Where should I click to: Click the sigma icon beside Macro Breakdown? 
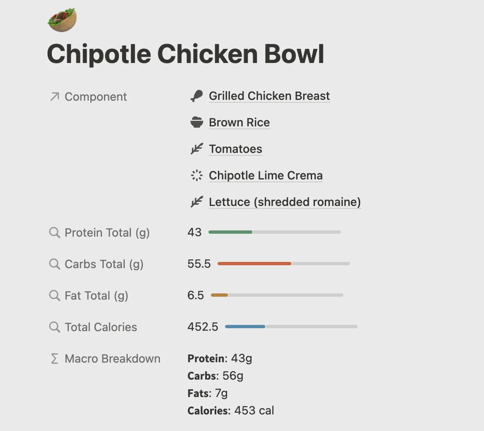[54, 358]
